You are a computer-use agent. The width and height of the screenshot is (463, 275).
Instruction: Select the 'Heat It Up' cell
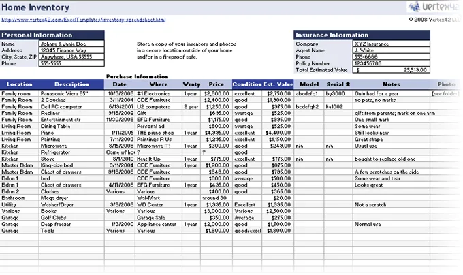(159, 159)
